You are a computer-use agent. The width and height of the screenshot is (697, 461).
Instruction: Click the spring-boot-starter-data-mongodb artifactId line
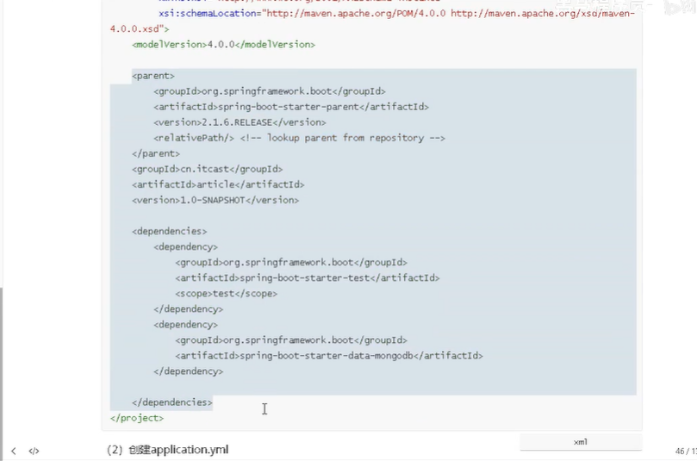pos(329,356)
